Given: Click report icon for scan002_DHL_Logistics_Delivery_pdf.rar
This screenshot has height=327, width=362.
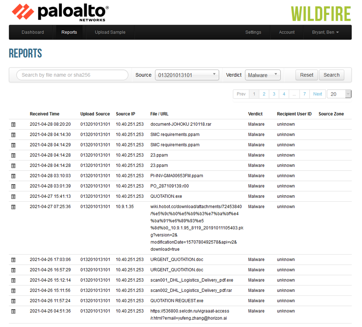Looking at the screenshot, I should tap(13, 291).
